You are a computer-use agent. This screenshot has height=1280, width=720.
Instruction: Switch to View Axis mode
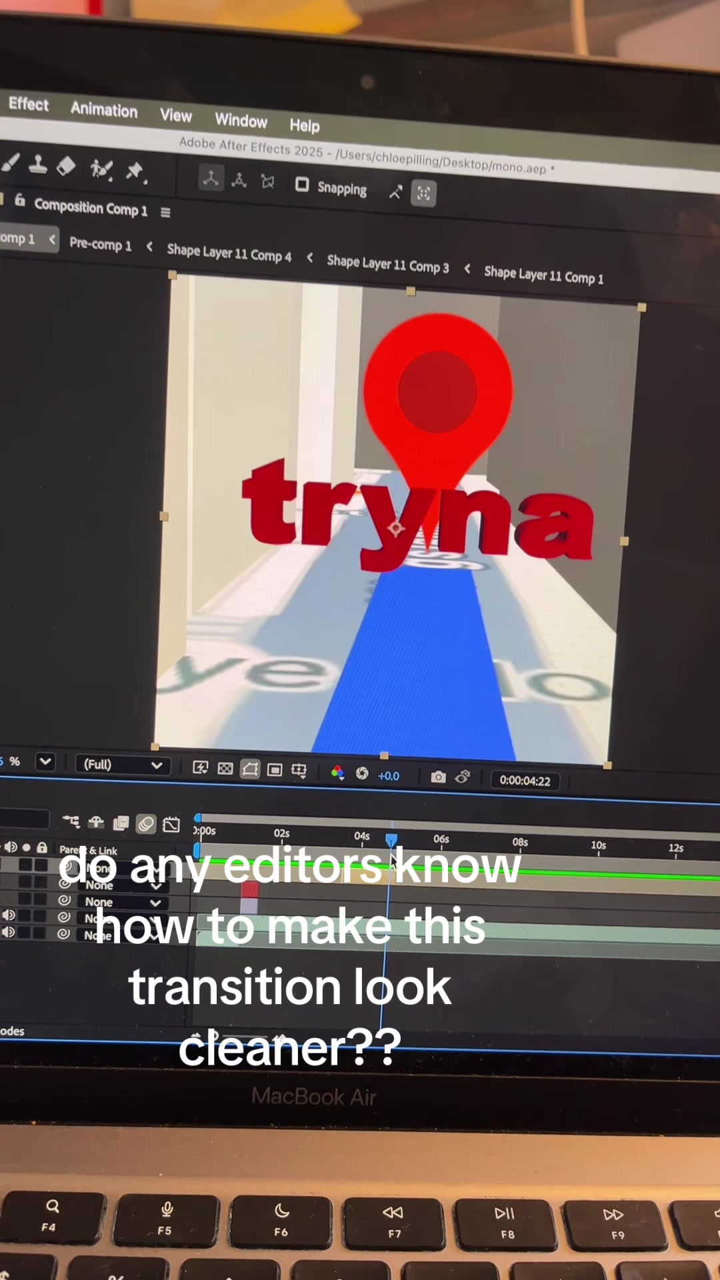[268, 182]
